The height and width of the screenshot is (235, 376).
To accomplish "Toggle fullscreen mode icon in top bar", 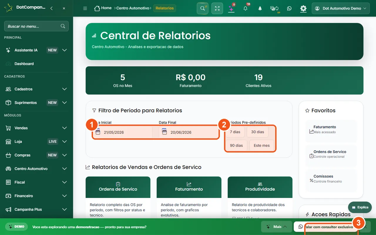I will point(217,8).
